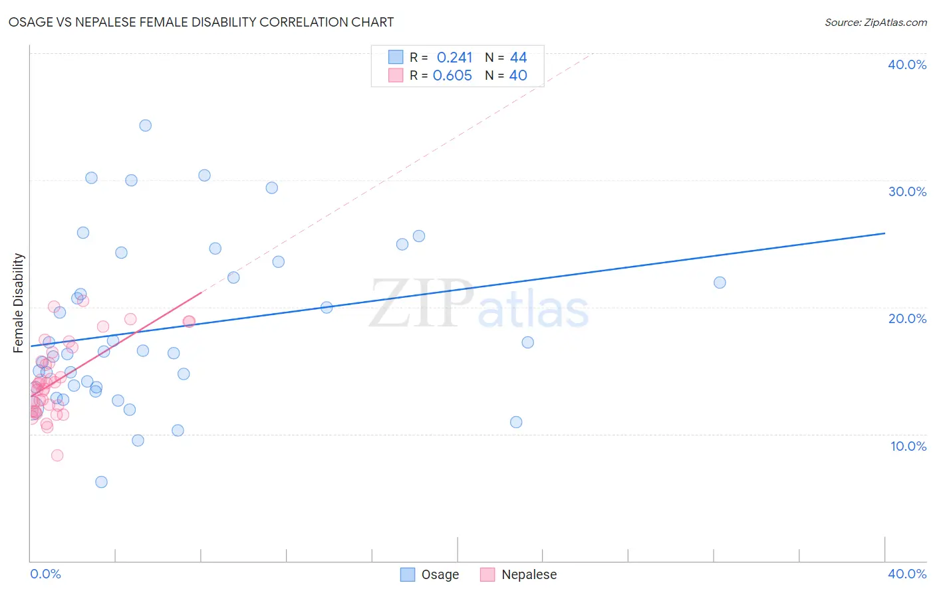
Task: Click the lowest pink Nepalese data point
Action: click(x=57, y=455)
